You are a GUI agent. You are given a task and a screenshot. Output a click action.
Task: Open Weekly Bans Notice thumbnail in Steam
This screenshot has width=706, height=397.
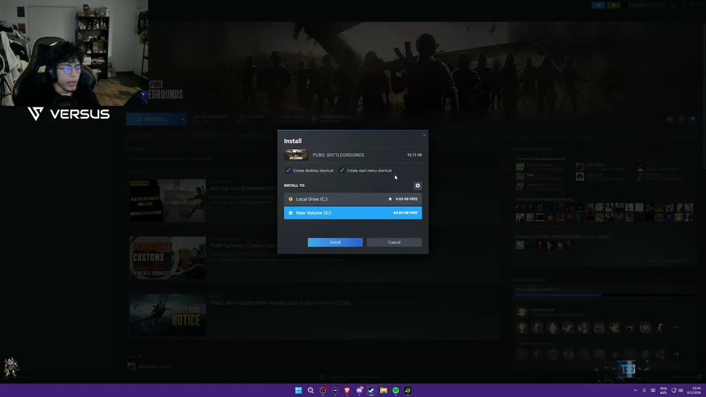[168, 315]
